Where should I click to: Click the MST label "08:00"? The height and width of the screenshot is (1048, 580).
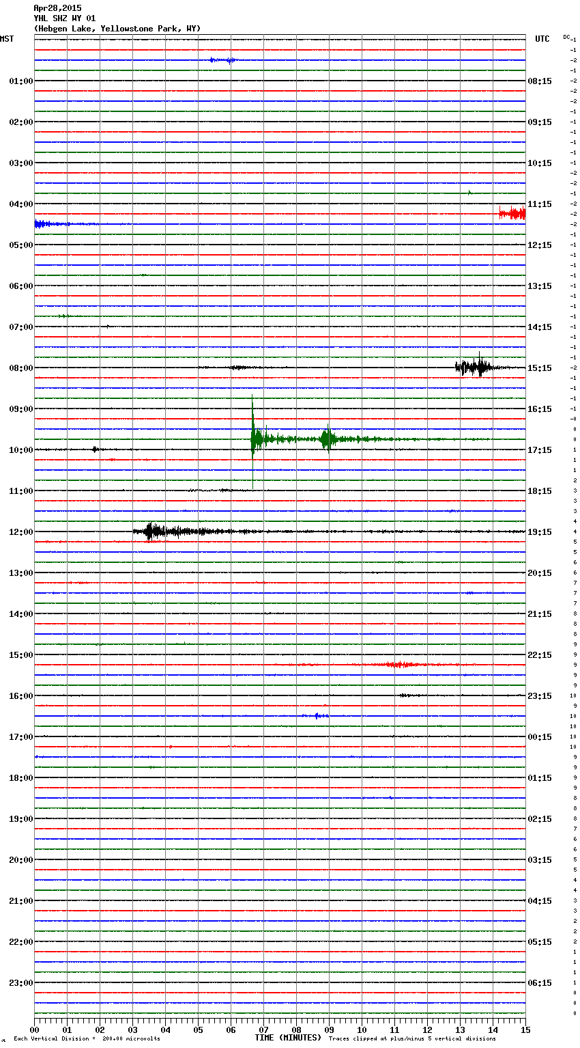click(x=21, y=368)
